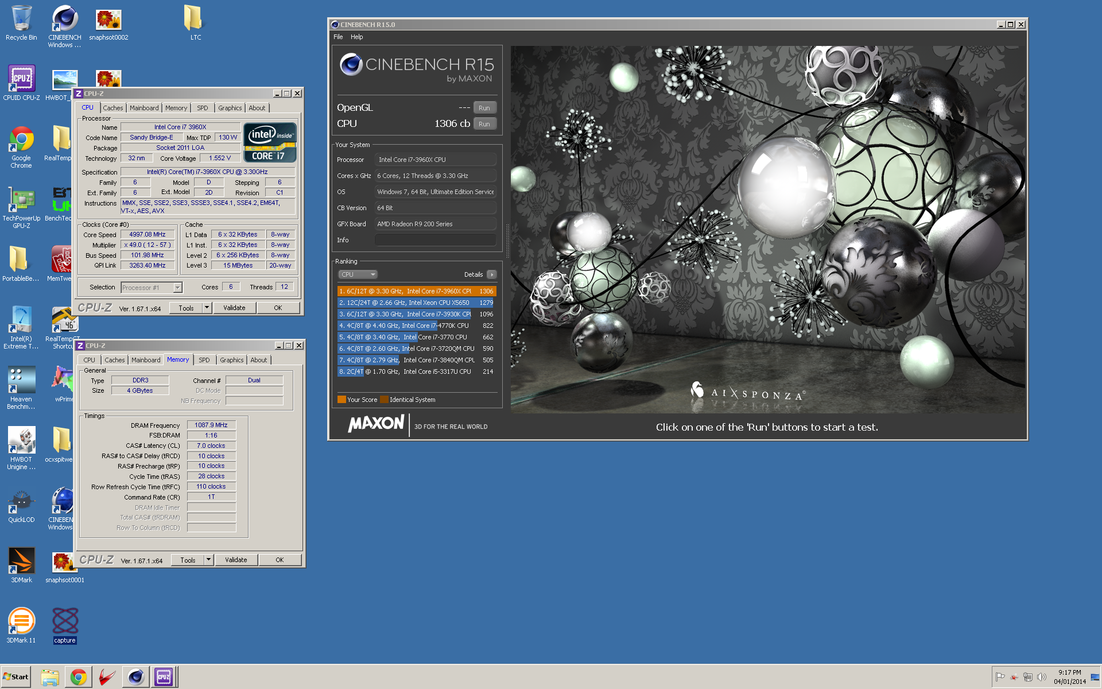Select the Heaven Benchmark desktop shortcut
The height and width of the screenshot is (689, 1102).
point(21,389)
